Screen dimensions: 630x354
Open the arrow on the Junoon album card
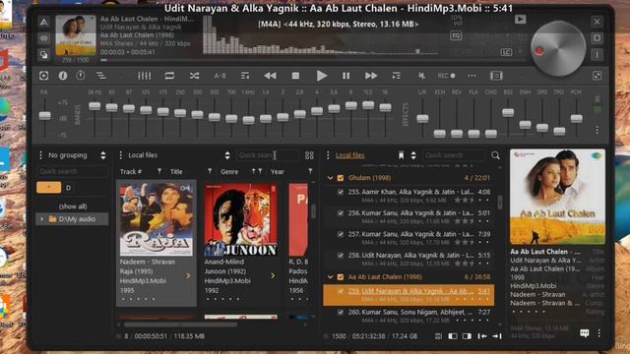pyautogui.click(x=273, y=275)
